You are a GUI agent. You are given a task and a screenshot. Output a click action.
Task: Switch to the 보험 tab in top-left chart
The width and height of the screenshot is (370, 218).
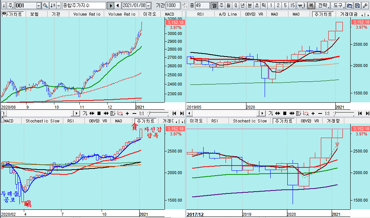click(34, 14)
